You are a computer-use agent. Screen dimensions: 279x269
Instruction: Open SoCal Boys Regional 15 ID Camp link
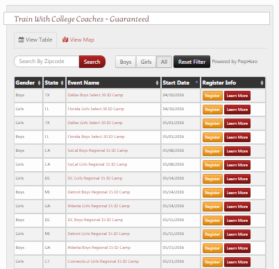tap(98, 150)
